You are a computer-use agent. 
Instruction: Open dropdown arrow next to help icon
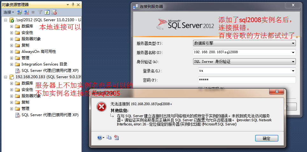pos(104,138)
